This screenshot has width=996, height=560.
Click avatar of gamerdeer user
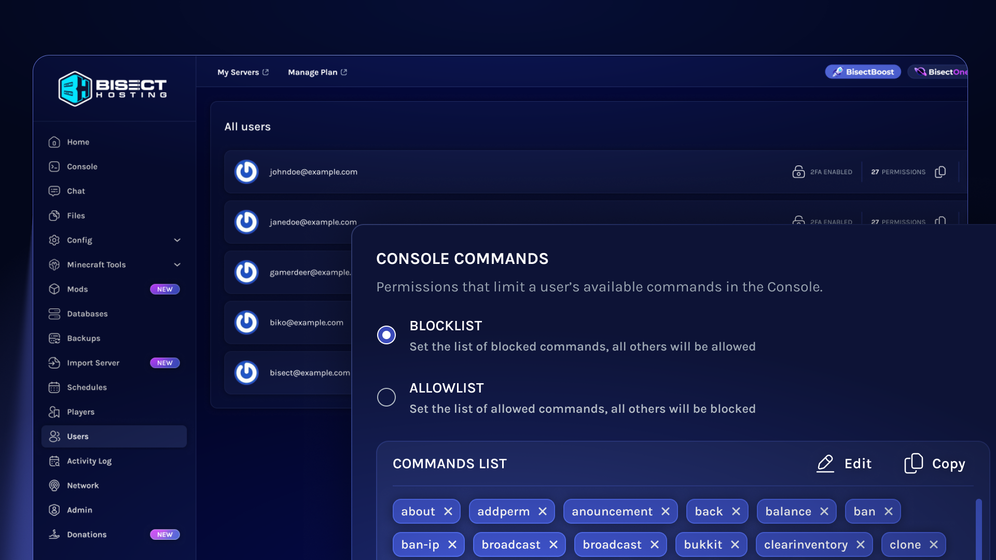[246, 272]
